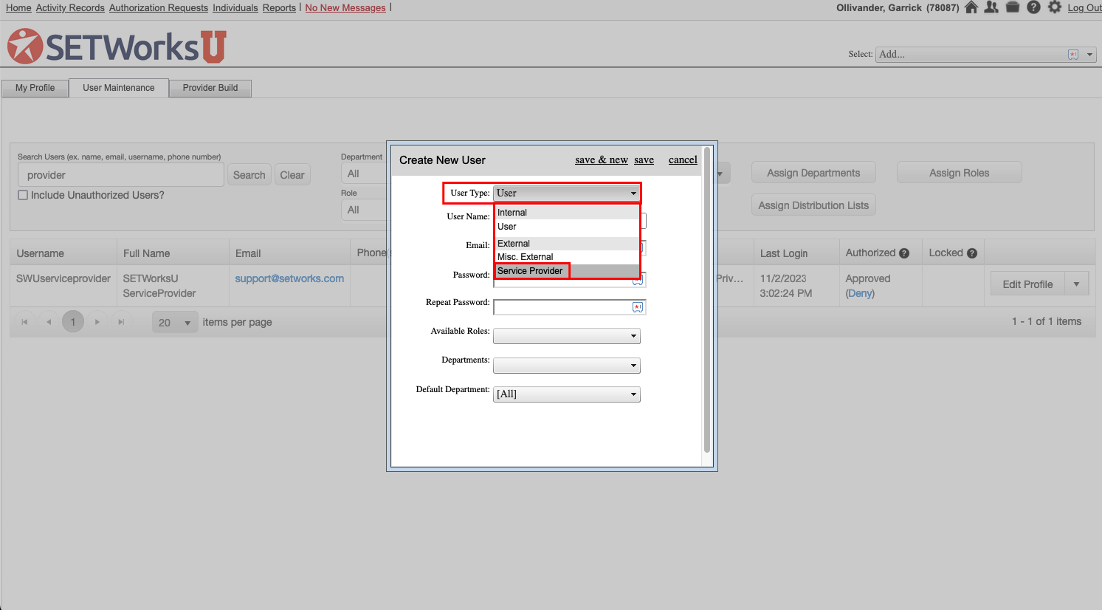Sort by Email column header
The image size is (1102, 610).
click(x=248, y=253)
